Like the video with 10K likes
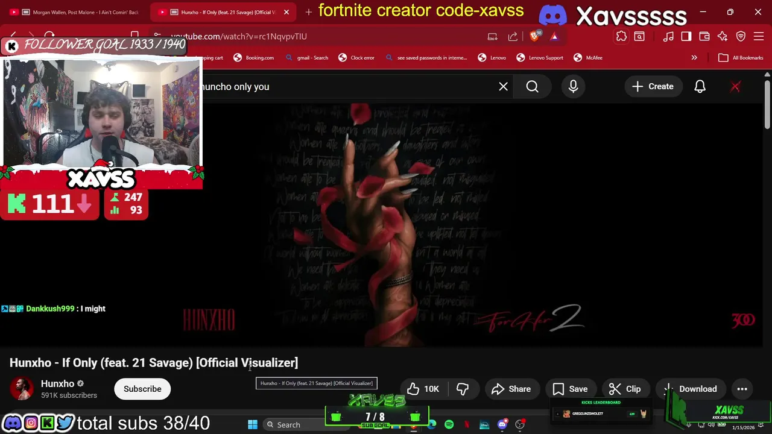The height and width of the screenshot is (434, 772). [x=423, y=389]
